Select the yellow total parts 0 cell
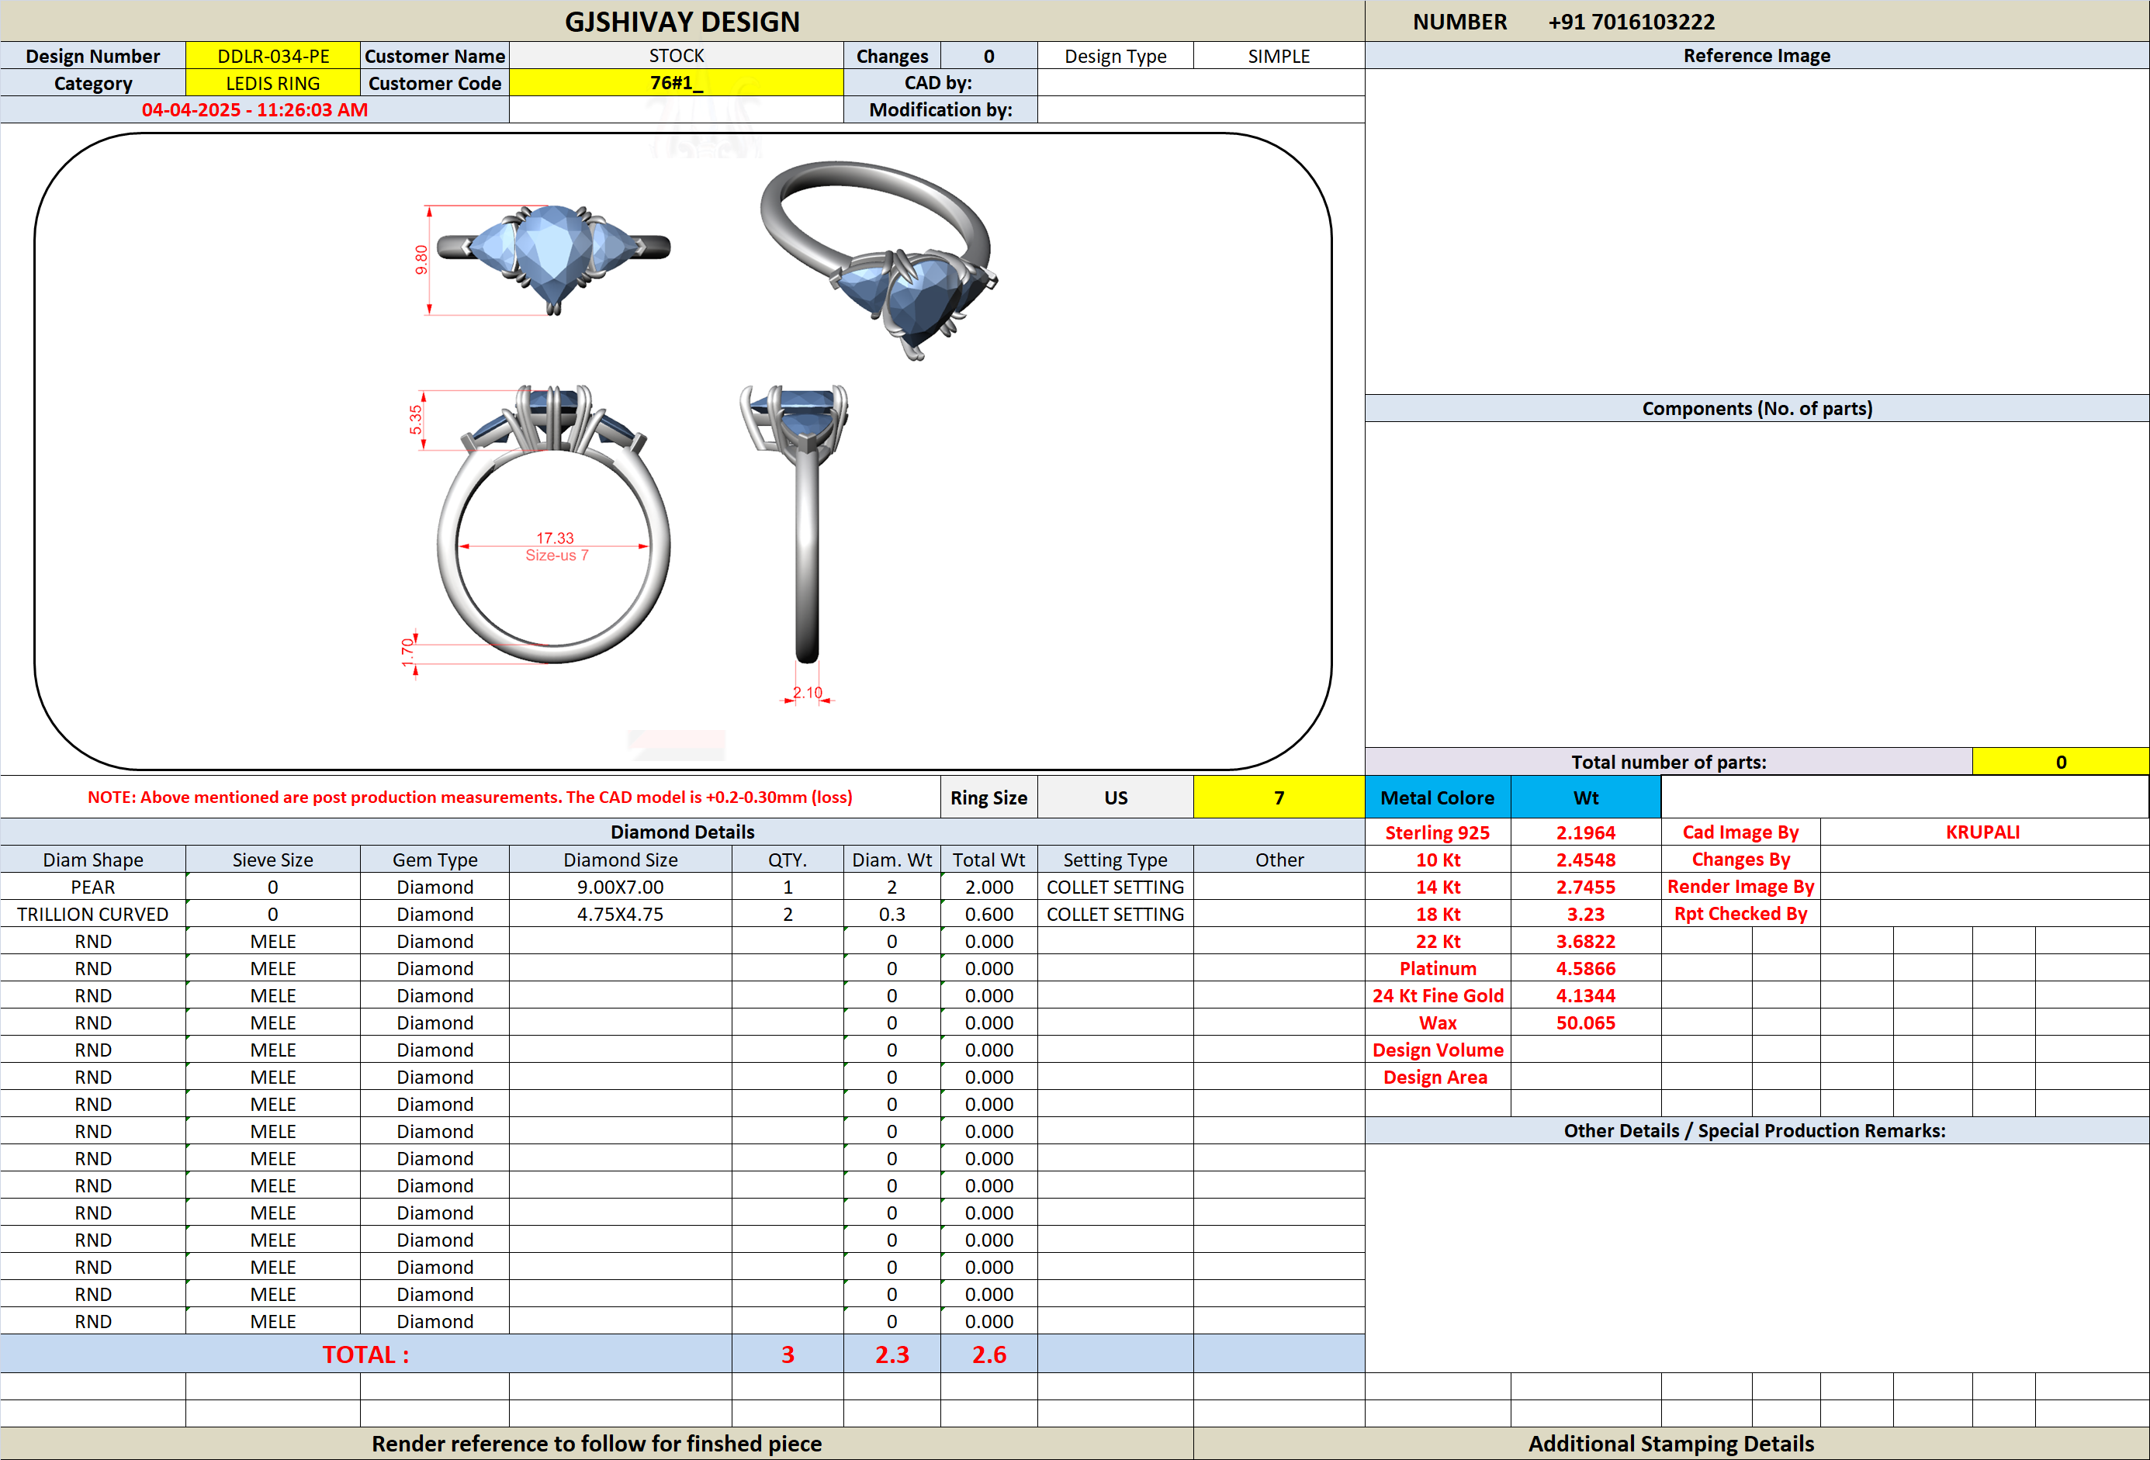This screenshot has width=2150, height=1460. (x=2060, y=762)
